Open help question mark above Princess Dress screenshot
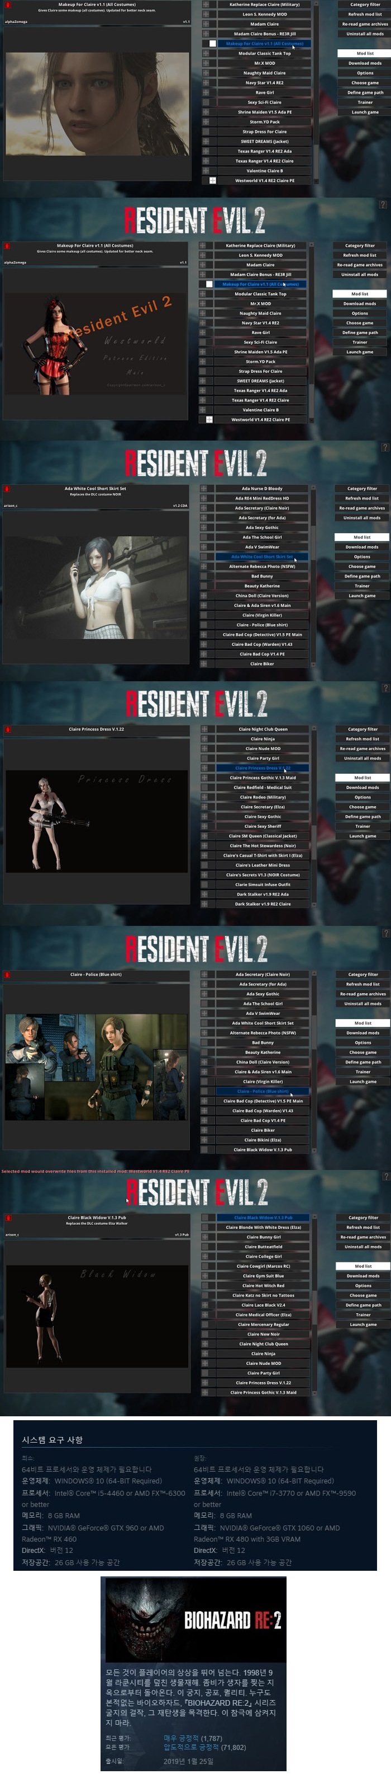 (385, 688)
